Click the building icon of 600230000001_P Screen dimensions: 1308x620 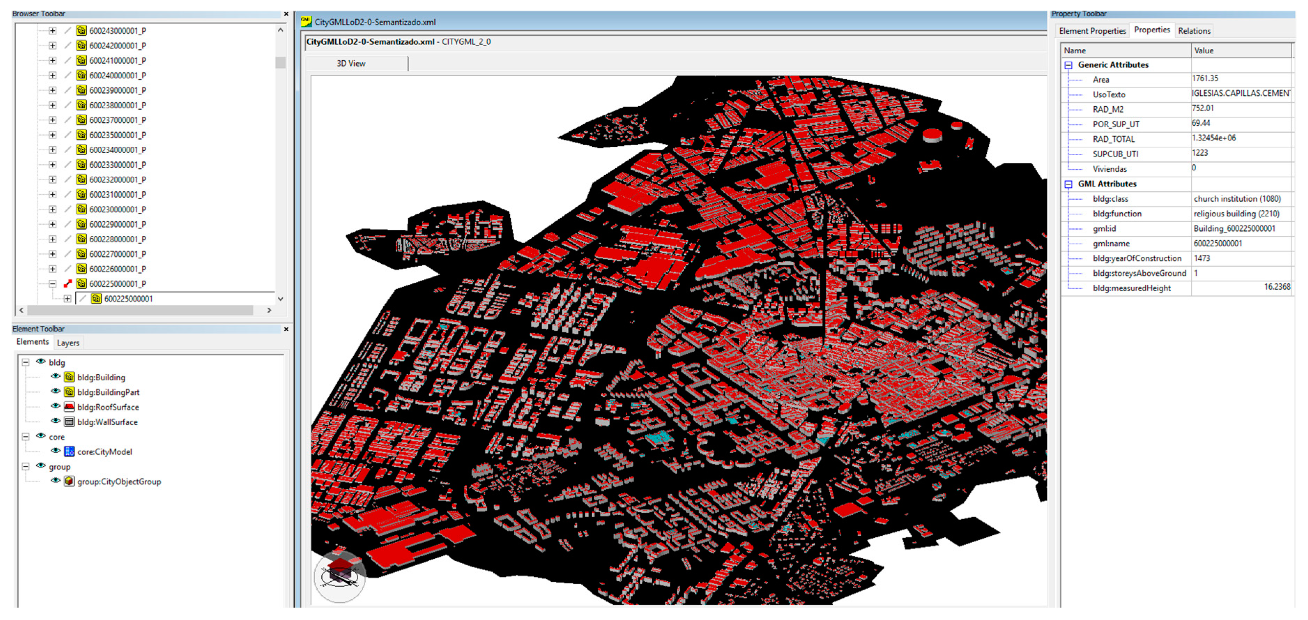(x=81, y=209)
